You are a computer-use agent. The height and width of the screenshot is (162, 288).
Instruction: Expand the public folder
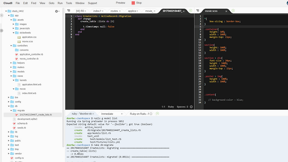(9, 141)
